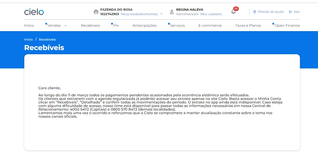Click the logout arrow icon
Image resolution: width=318 pixels, height=168 pixels.
coord(290,12)
